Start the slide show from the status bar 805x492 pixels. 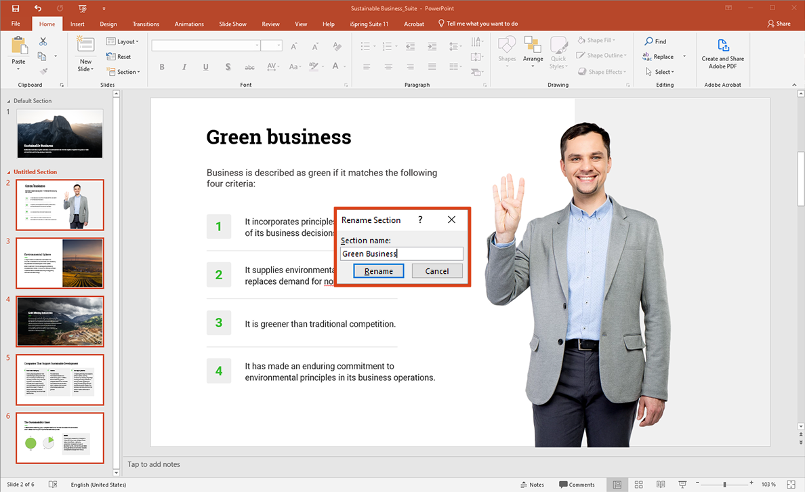point(682,484)
